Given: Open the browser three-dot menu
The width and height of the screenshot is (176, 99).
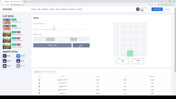Looking at the screenshot, I should [174, 5].
